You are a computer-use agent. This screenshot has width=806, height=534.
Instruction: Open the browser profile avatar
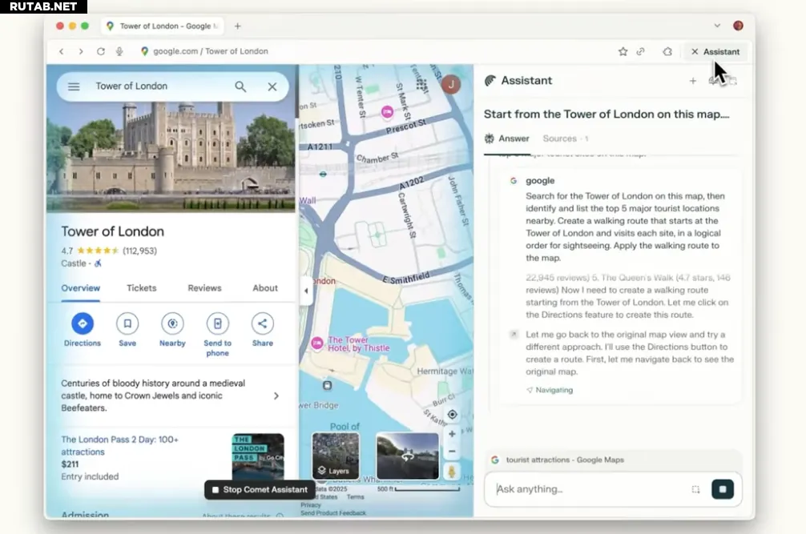[738, 26]
